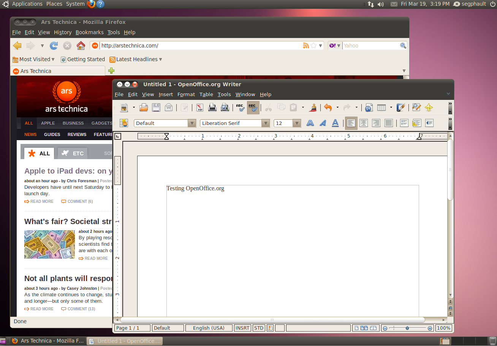This screenshot has width=497, height=346.
Task: Click the Save floppy disk icon
Action: pos(156,108)
